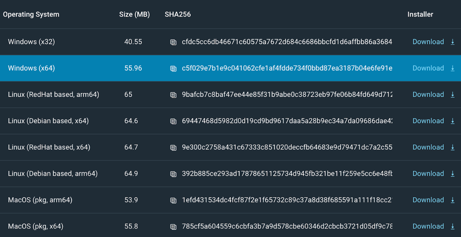
Task: Copy SHA256 for Linux Debian x64
Action: click(173, 121)
